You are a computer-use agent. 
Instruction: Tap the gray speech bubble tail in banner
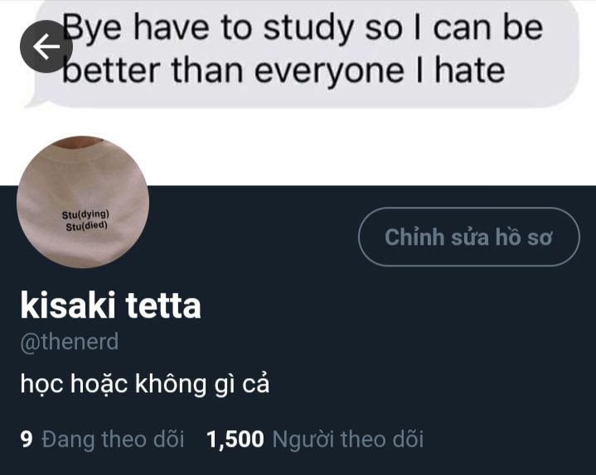35,99
